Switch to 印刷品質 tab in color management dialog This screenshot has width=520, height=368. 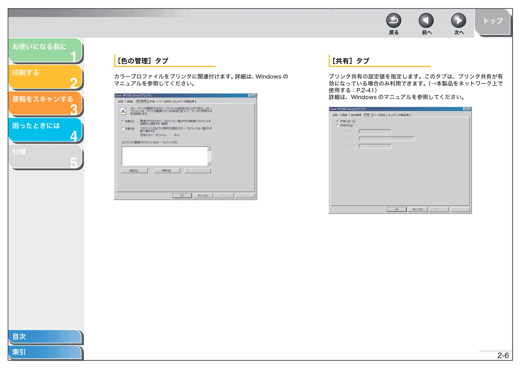[x=189, y=101]
